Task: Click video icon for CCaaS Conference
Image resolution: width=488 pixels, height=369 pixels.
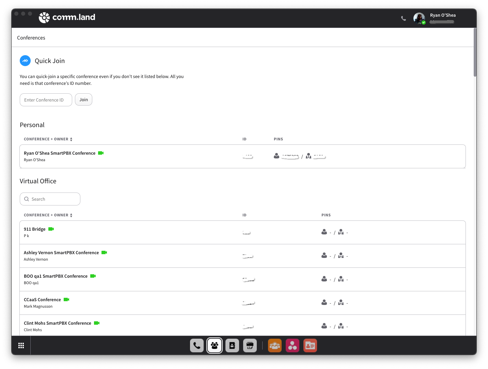Action: click(66, 299)
